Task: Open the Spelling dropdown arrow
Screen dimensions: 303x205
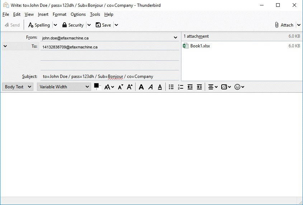Action: (x=55, y=25)
